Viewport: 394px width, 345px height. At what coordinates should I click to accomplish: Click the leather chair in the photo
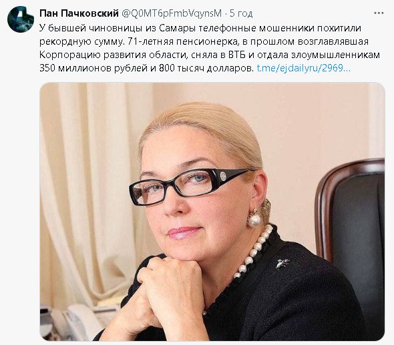(351, 236)
